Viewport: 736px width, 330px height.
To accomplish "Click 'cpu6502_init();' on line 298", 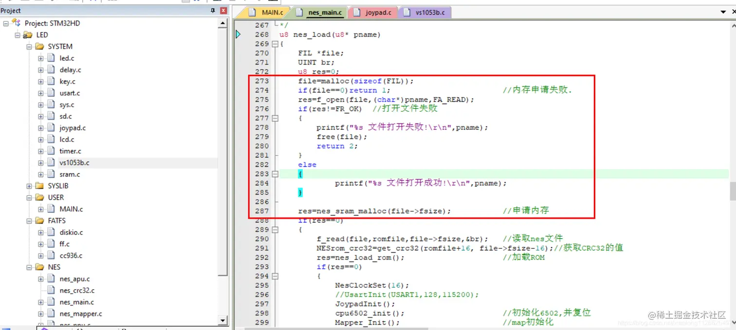I will click(x=370, y=313).
